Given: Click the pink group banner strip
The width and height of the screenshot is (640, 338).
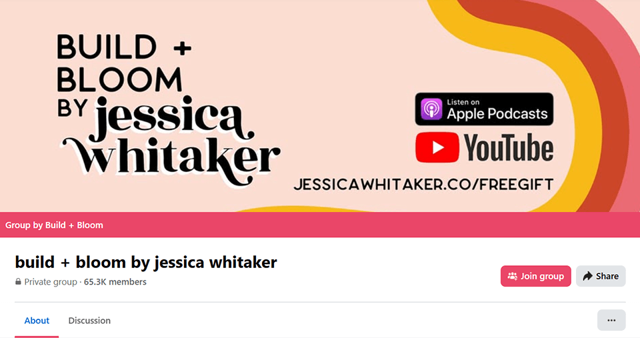Looking at the screenshot, I should coord(320,225).
